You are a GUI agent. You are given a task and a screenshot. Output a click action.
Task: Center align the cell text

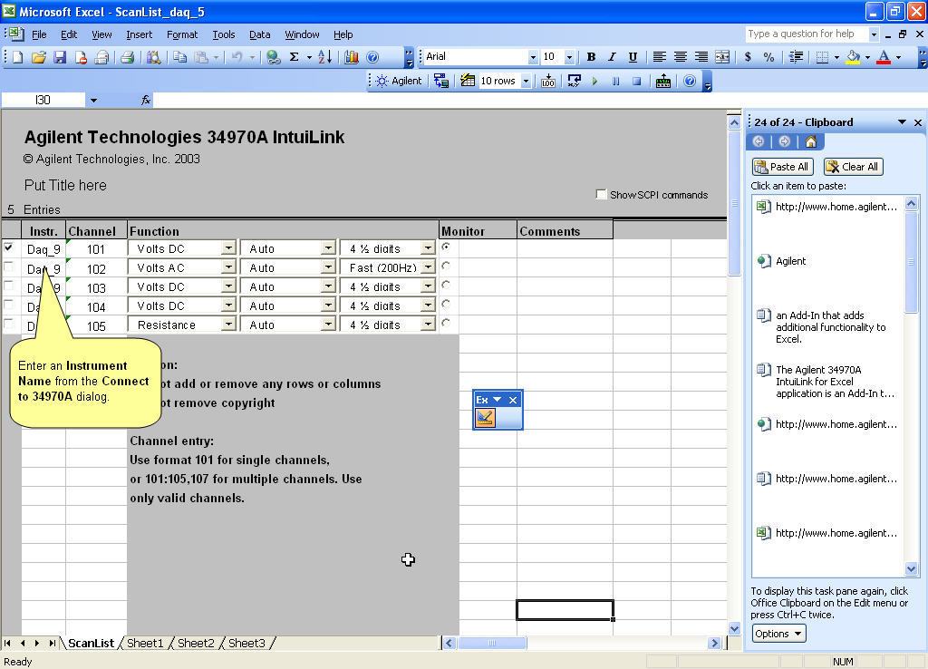click(x=681, y=57)
